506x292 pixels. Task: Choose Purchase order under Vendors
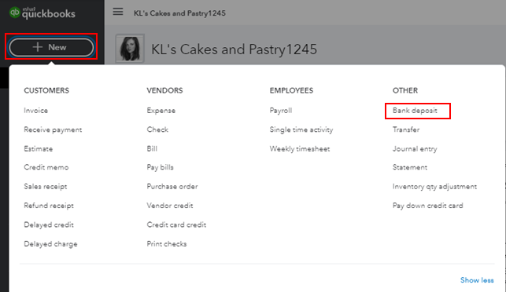[172, 186]
